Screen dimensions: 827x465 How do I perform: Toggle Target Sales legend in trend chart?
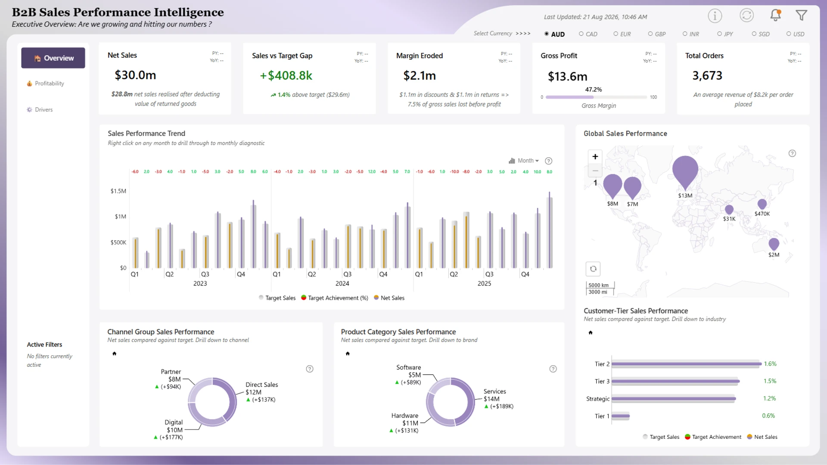[x=277, y=298]
